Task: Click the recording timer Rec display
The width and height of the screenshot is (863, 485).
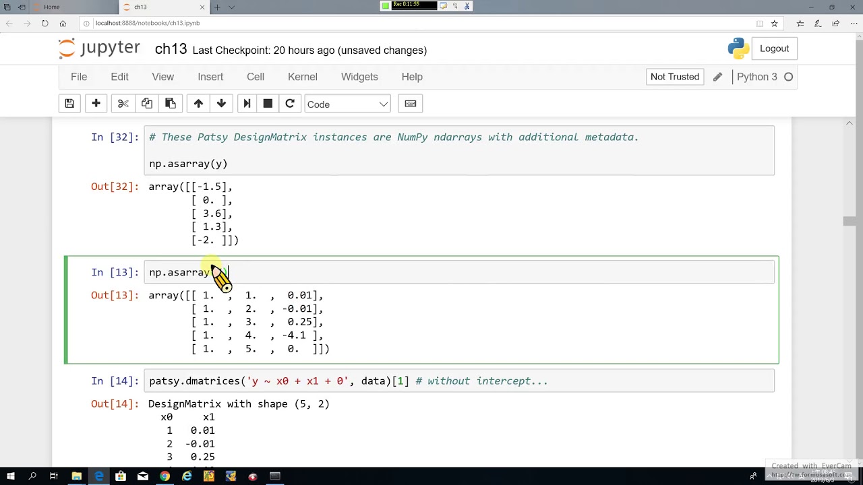Action: pyautogui.click(x=415, y=5)
